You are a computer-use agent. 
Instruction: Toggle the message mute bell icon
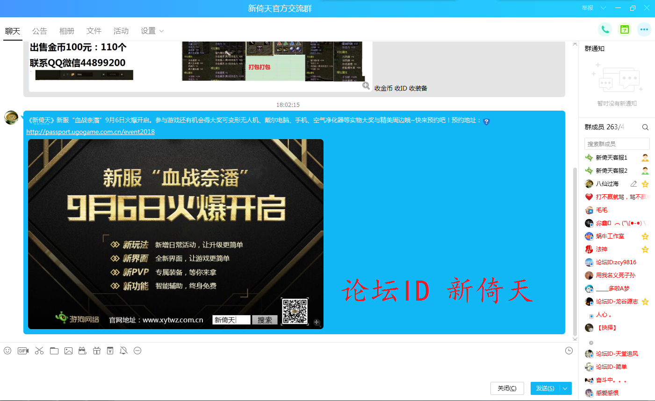click(x=123, y=351)
